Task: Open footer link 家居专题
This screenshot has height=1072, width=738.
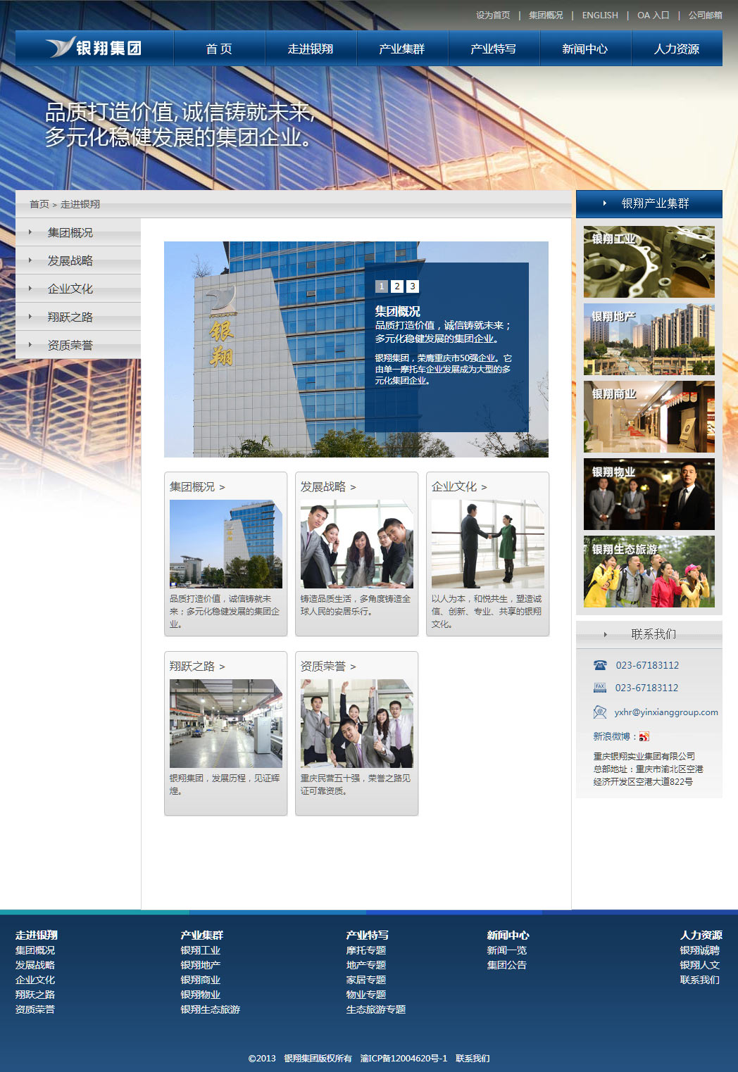Action: pos(366,980)
